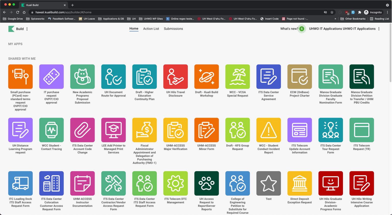Open ITS Data Center Colocation Customer Access form
Viewport: 392px width, 215px height.
coord(51,183)
